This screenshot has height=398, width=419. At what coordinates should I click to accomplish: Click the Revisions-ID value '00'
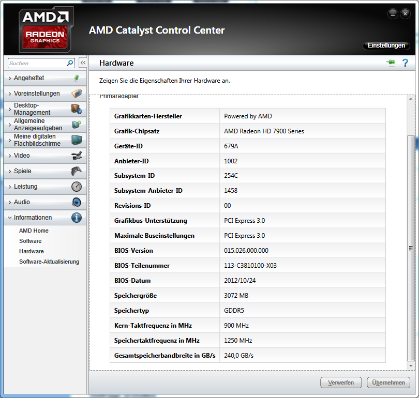(x=228, y=206)
